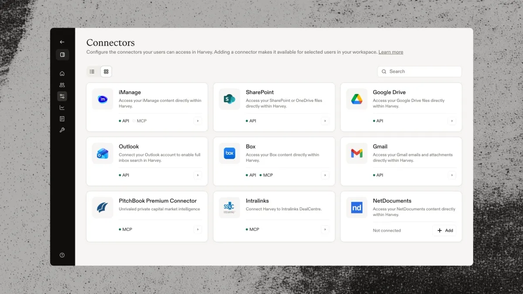The width and height of the screenshot is (523, 294).
Task: Open the documents sidebar icon
Action: (x=62, y=119)
